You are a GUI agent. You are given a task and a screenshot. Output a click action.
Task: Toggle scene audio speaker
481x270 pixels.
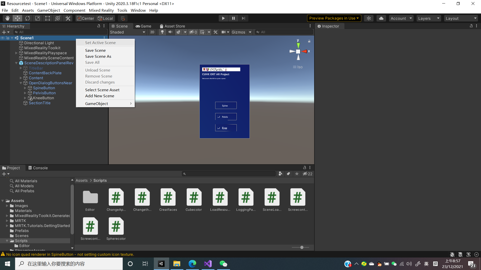point(170,32)
